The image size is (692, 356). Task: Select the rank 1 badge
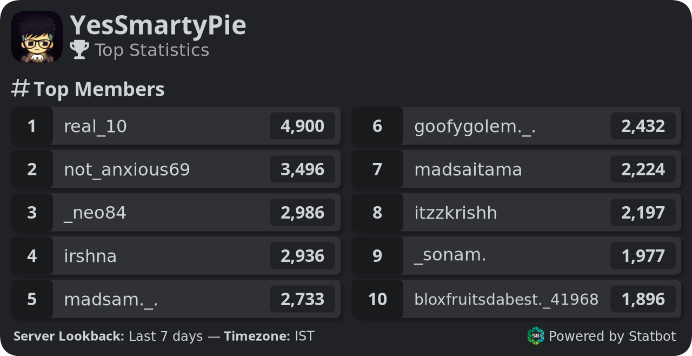[32, 126]
